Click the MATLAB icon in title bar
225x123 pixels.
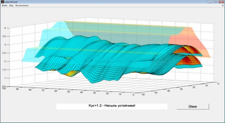[2, 2]
